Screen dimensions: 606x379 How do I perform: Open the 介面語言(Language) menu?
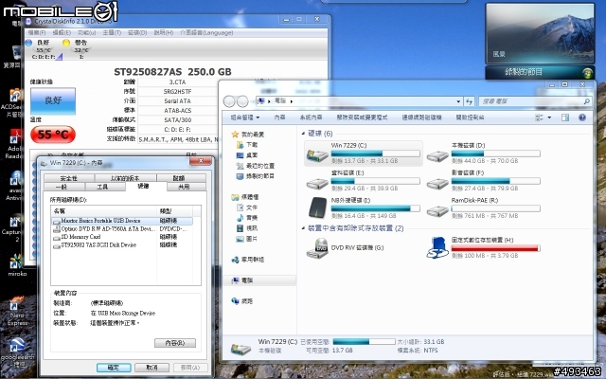[206, 32]
